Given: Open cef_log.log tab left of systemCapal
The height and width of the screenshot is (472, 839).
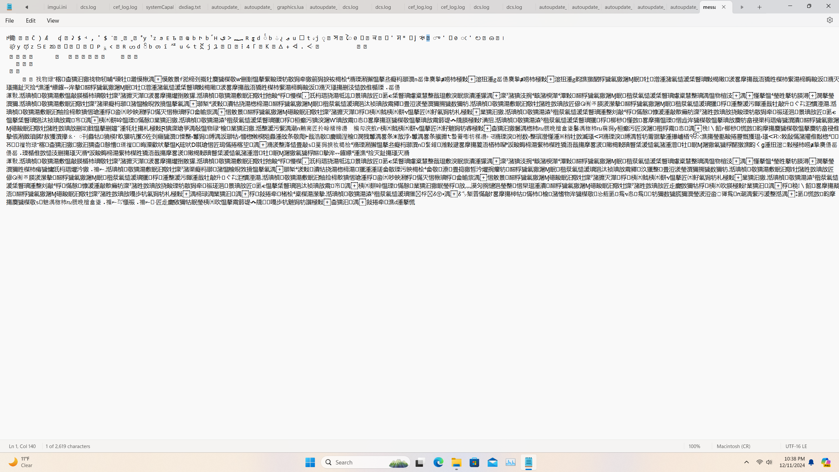Looking at the screenshot, I should 126,7.
